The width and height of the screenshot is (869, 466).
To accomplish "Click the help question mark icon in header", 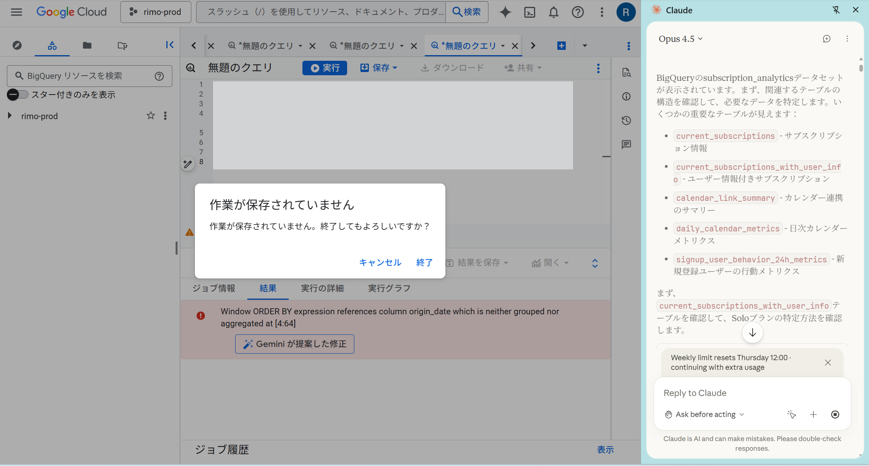I will click(577, 12).
